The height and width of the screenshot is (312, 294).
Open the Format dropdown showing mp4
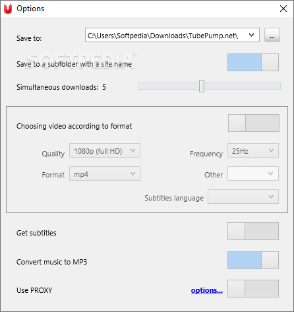click(105, 173)
